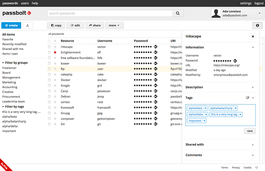Save the tags

click(250, 131)
